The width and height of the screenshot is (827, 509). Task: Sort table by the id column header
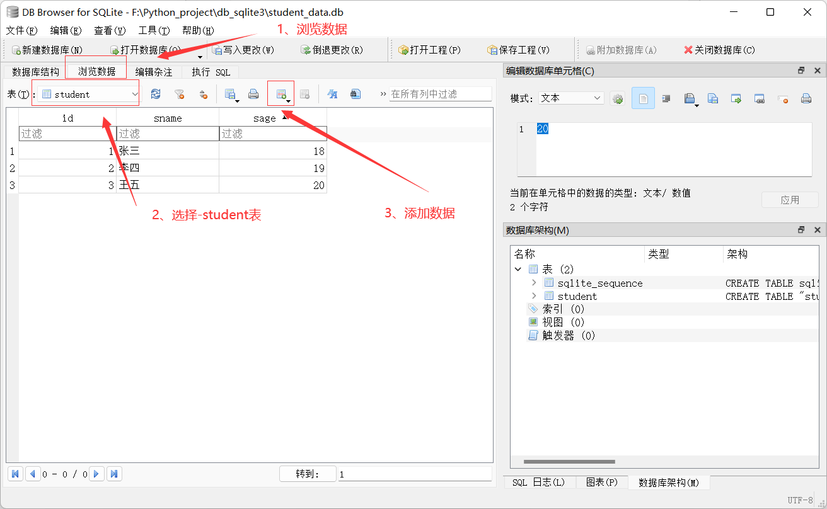click(x=67, y=118)
